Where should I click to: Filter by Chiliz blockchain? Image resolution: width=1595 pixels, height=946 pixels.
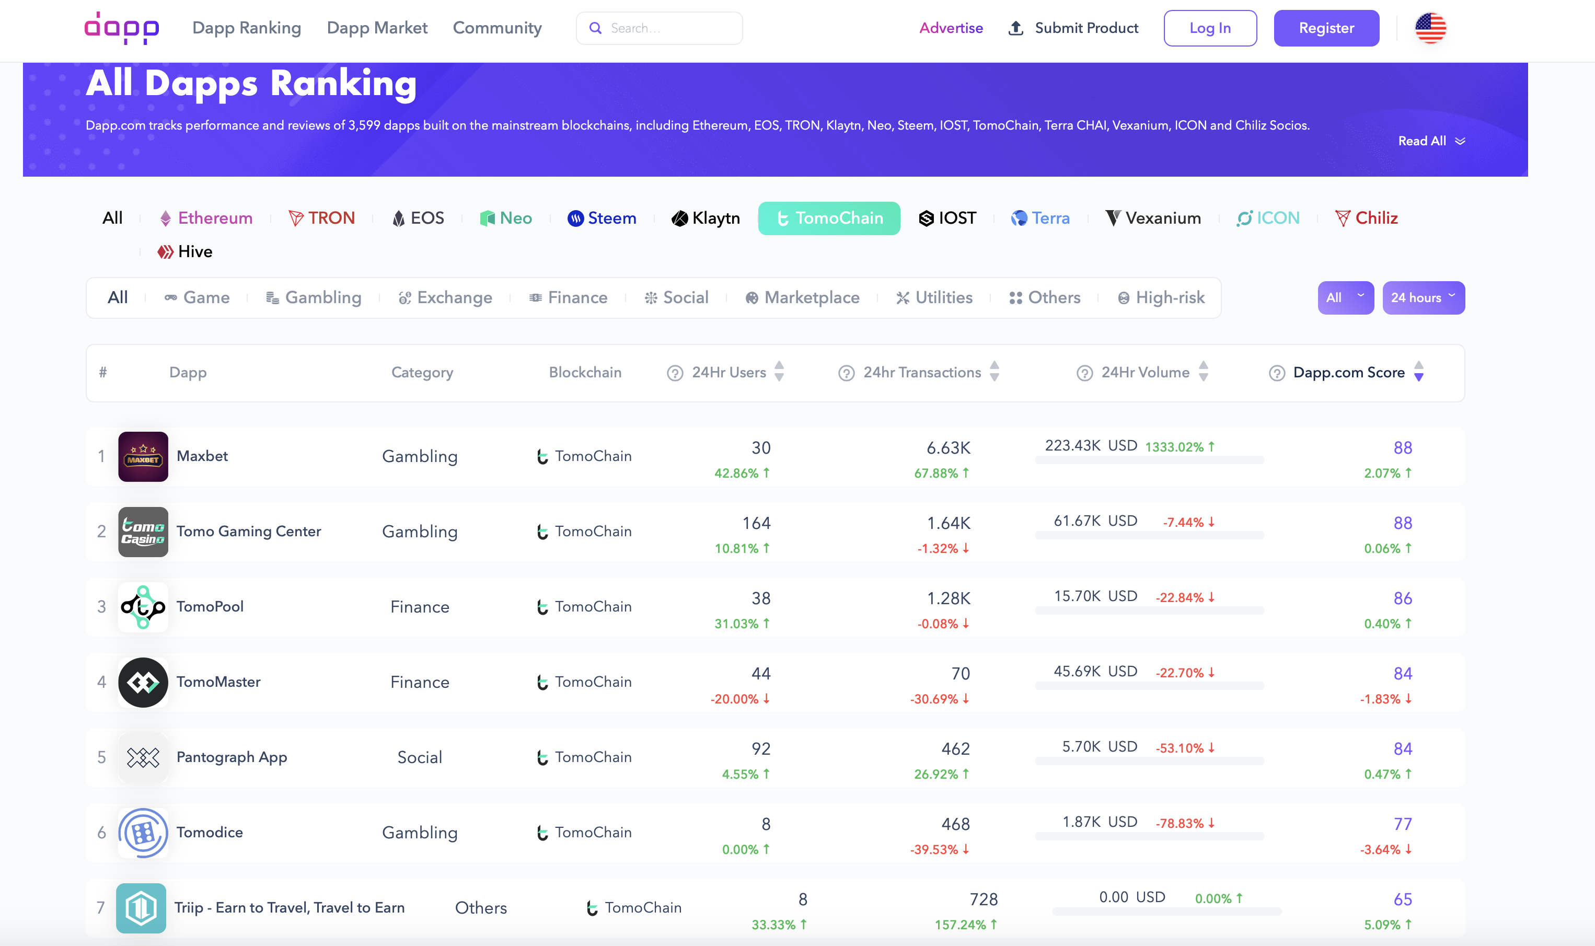point(1367,218)
